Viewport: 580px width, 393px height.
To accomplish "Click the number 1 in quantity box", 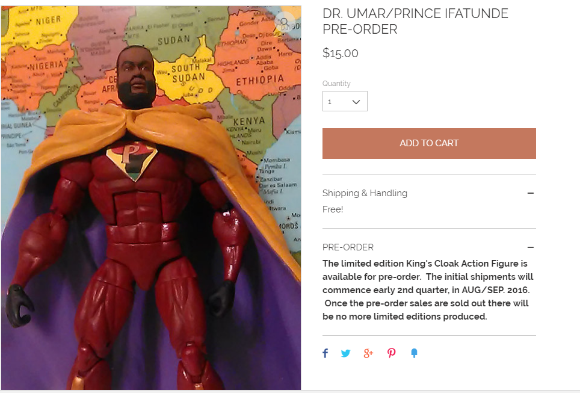I will [330, 102].
